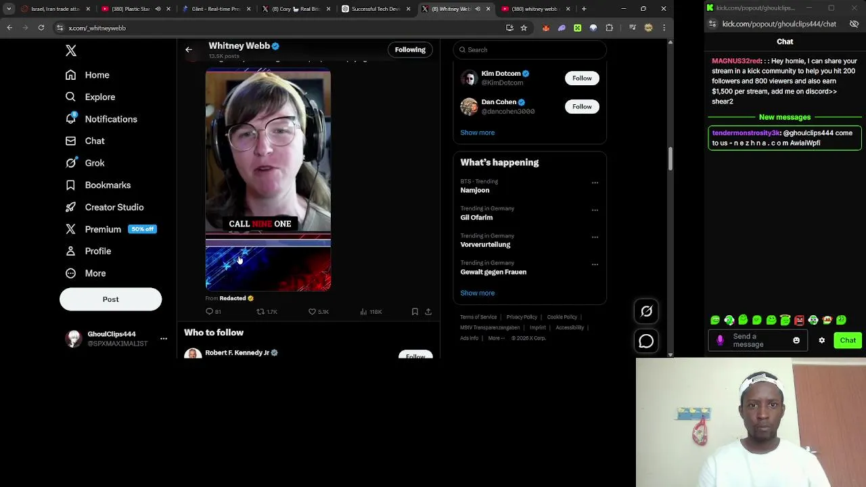This screenshot has height=487, width=866.
Task: Switch to the Successful Tech Dev tab
Action: click(375, 9)
